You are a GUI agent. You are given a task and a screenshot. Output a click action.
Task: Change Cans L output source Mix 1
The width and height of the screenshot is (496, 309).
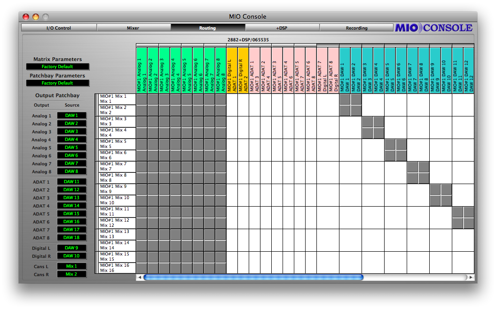coord(72,266)
